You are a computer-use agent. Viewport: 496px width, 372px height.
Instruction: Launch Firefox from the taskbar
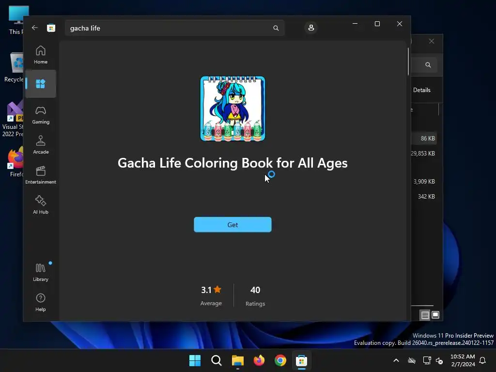[x=259, y=360]
